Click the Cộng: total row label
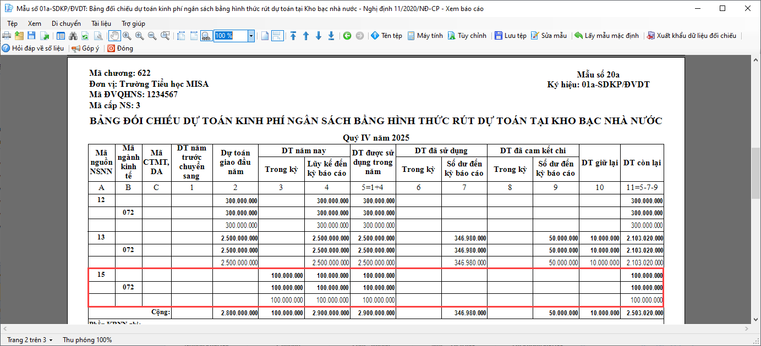761x346 pixels. [161, 312]
